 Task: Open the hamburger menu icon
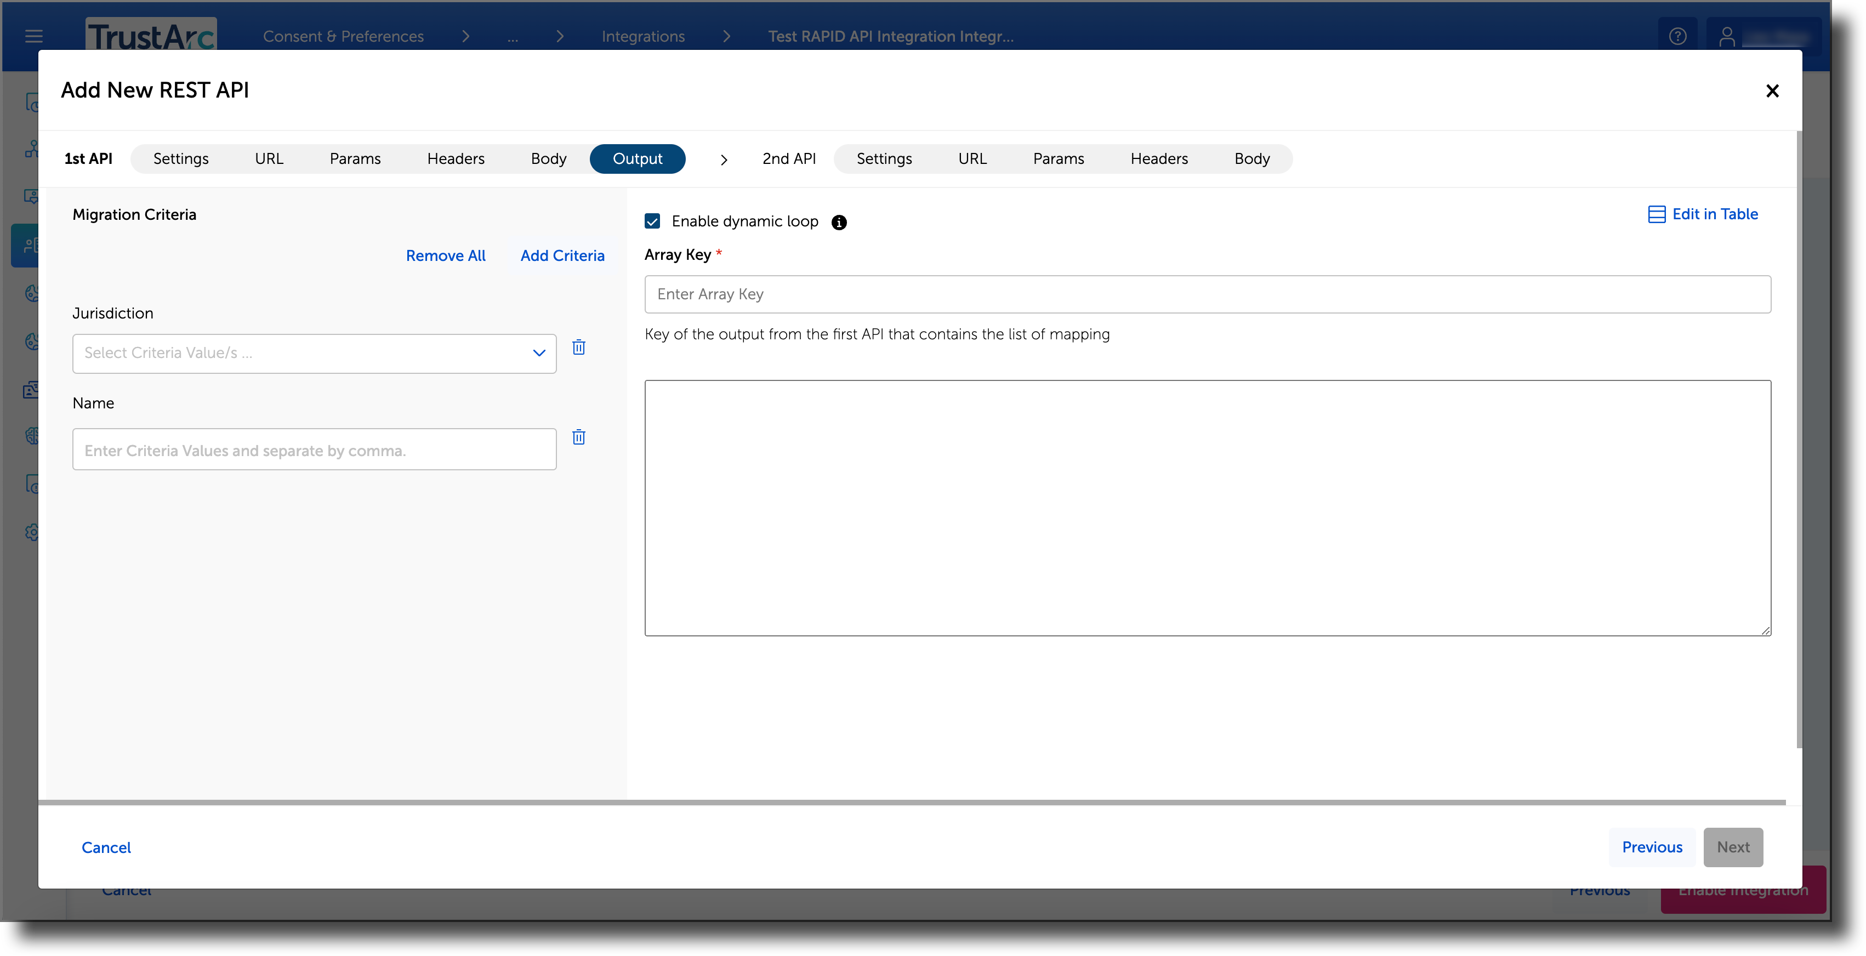34,36
